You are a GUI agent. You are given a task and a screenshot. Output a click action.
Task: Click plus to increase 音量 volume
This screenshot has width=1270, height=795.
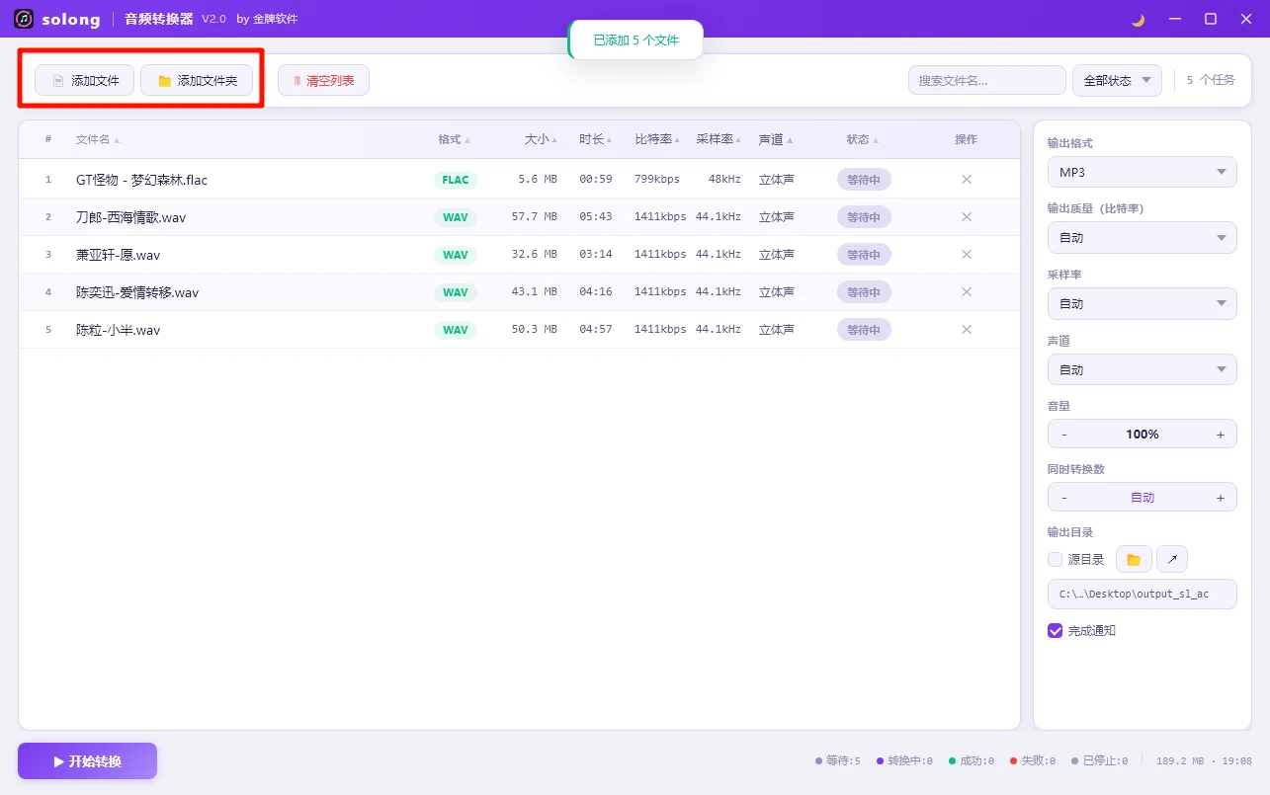point(1221,434)
